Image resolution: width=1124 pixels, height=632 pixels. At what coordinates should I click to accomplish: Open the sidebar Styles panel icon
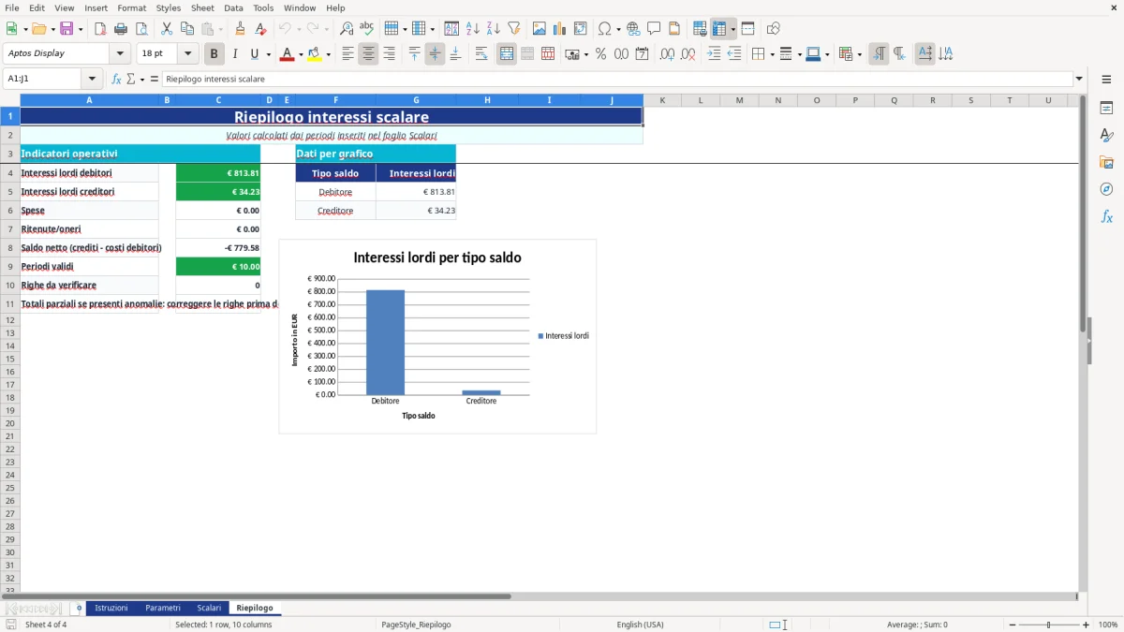click(x=1106, y=135)
